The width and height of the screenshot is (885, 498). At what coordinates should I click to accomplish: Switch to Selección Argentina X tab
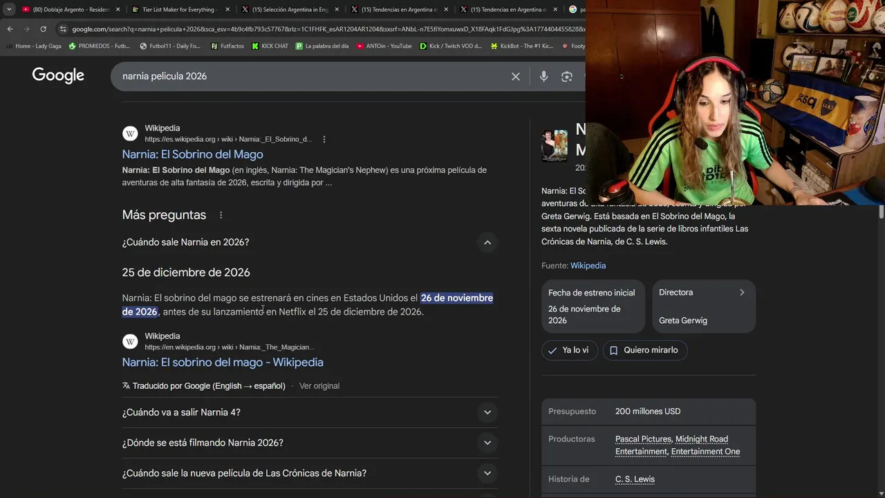(x=283, y=10)
